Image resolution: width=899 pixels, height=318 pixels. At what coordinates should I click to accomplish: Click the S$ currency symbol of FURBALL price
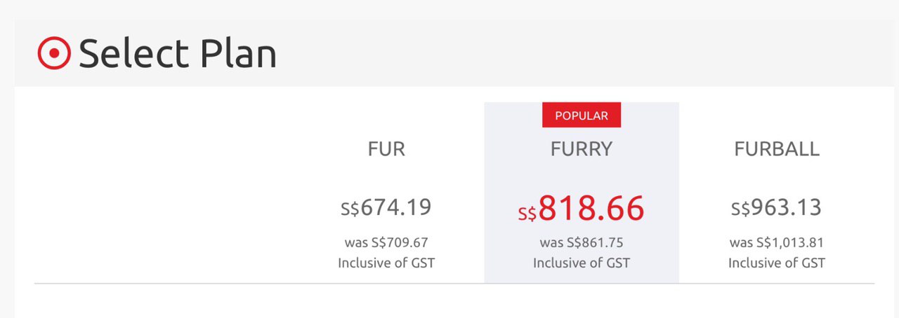point(740,209)
